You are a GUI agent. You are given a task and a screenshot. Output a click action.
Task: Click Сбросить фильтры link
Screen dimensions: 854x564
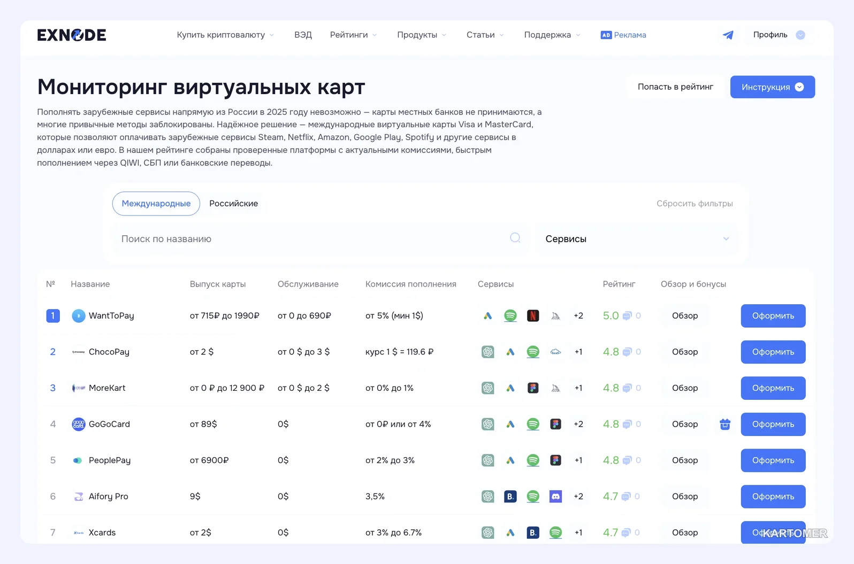[x=695, y=203]
